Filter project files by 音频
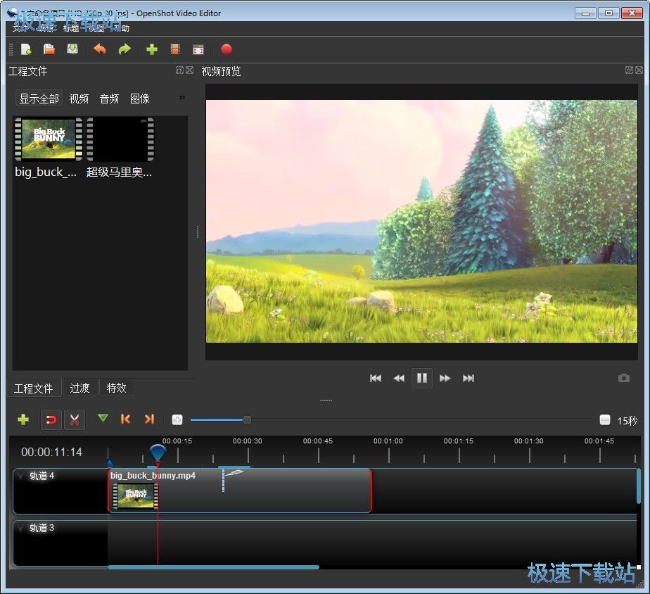Image resolution: width=650 pixels, height=594 pixels. click(109, 99)
